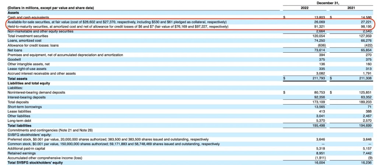The height and width of the screenshot is (165, 377).
Task: Click the Held-to-maturity securities row label
Action: pos(118,27)
